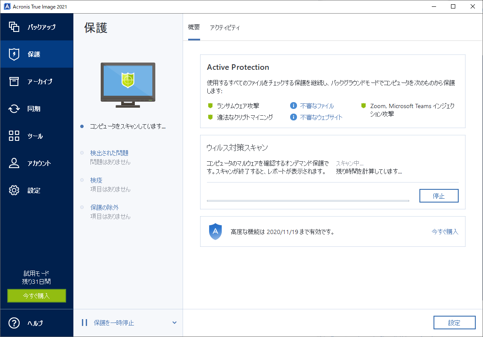Expand the 保護を一時停止 chevron
The width and height of the screenshot is (483, 337).
pos(174,323)
